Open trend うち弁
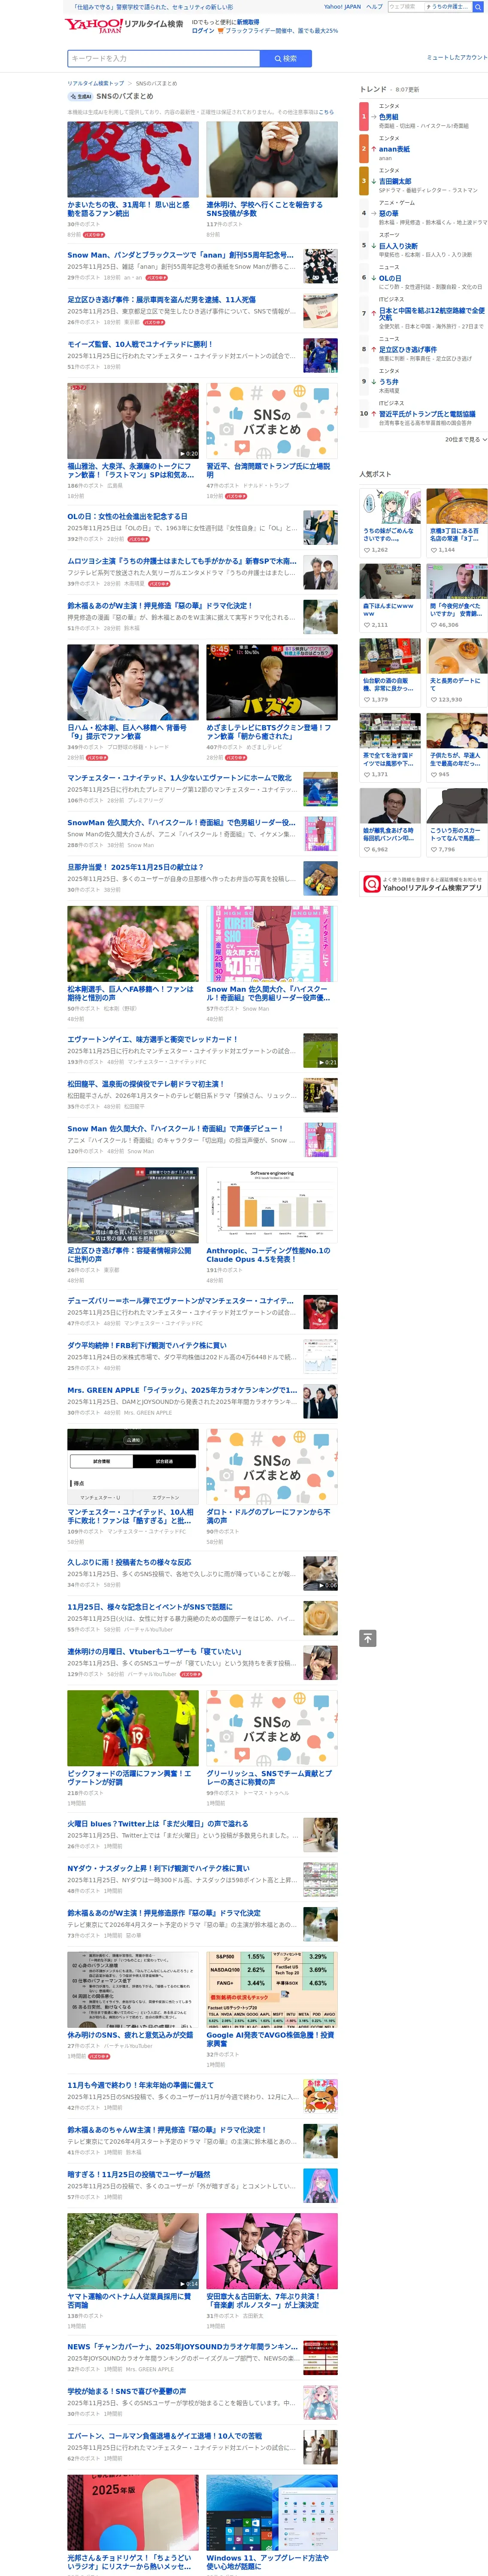488x2576 pixels. click(388, 382)
